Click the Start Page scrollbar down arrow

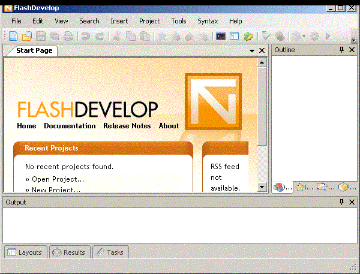262,187
